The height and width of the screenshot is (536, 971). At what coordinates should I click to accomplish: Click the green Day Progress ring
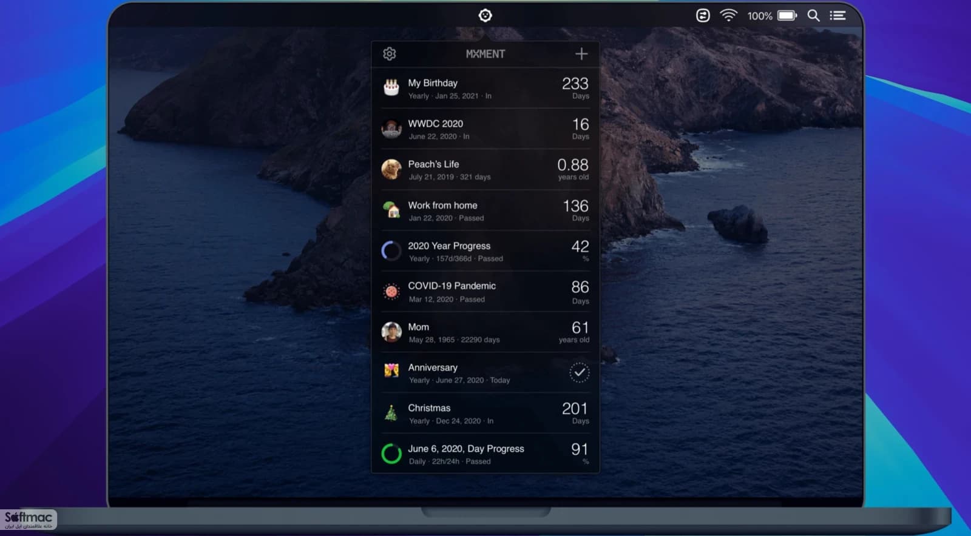tap(391, 454)
